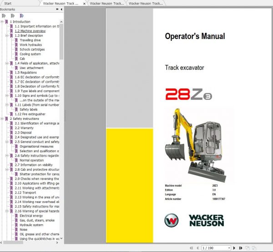Collapse 1.10 Signs and symbols node
The image size is (273, 252).
coord(7,96)
